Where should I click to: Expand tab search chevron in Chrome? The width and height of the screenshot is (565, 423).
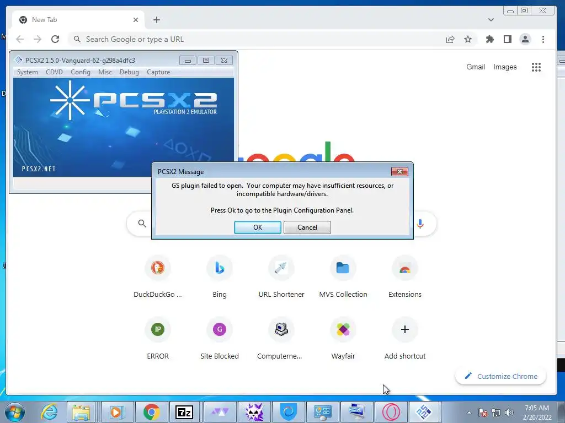click(491, 20)
